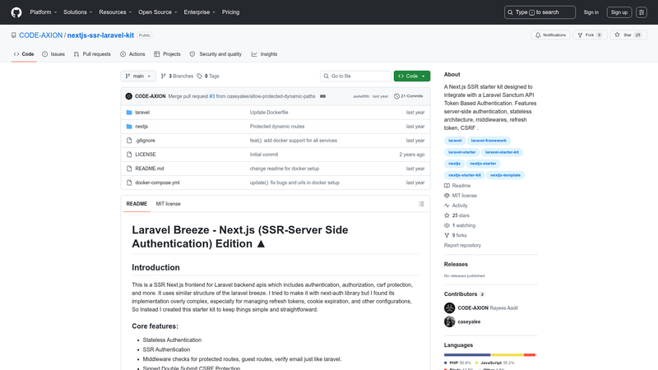Screen dimensions: 658x370
Task: Click the CODE-AXION commit author avatar
Action: 129,96
